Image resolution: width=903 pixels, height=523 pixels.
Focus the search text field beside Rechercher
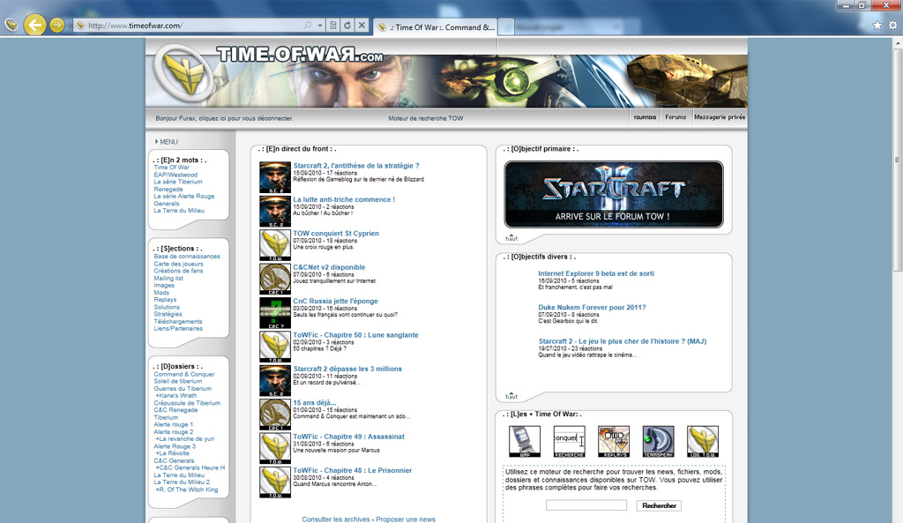coord(586,505)
